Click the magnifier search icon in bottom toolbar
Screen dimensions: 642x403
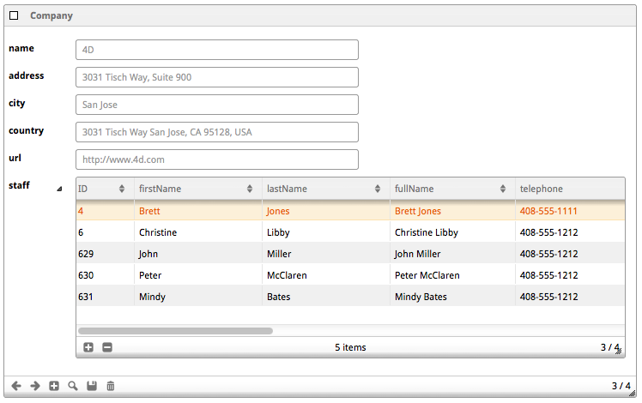(x=73, y=386)
